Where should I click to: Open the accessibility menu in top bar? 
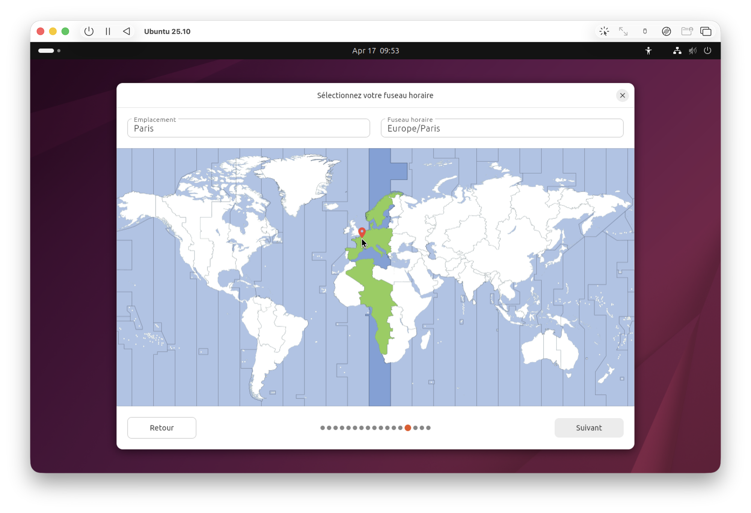[x=648, y=51]
